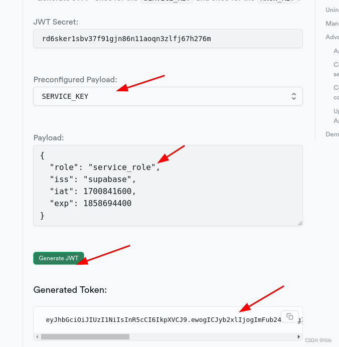The height and width of the screenshot is (347, 339).
Task: Click the empty scrollbar track right of thumb
Action: coord(213,336)
